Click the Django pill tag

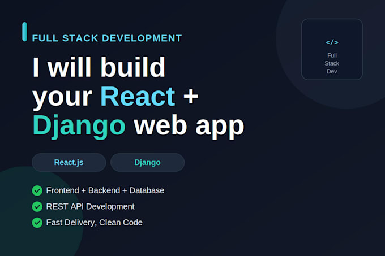[148, 162]
